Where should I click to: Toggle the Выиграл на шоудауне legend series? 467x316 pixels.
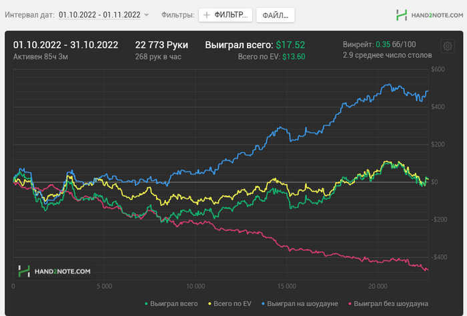[x=300, y=303]
